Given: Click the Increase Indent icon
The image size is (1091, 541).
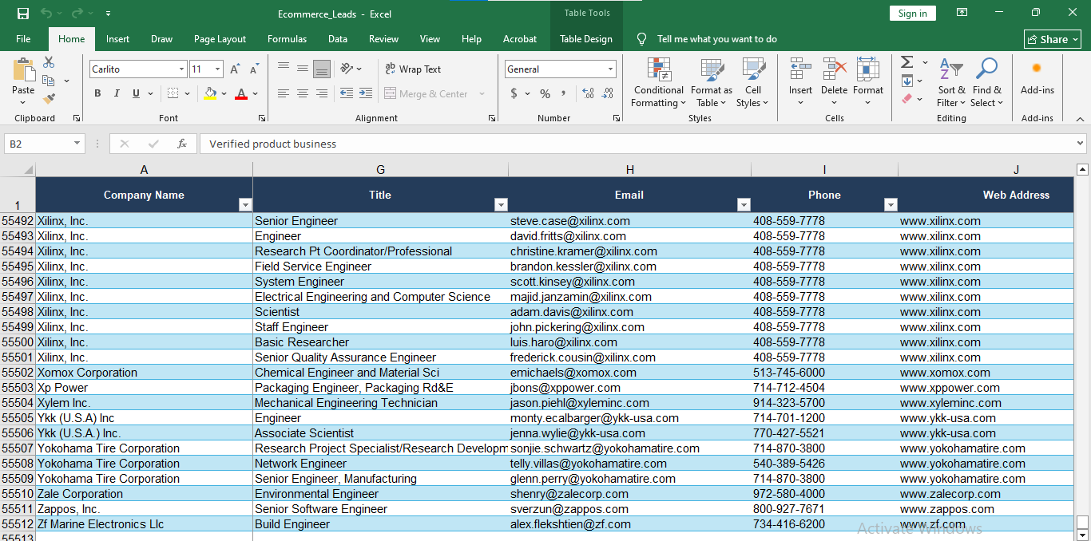Looking at the screenshot, I should point(365,93).
